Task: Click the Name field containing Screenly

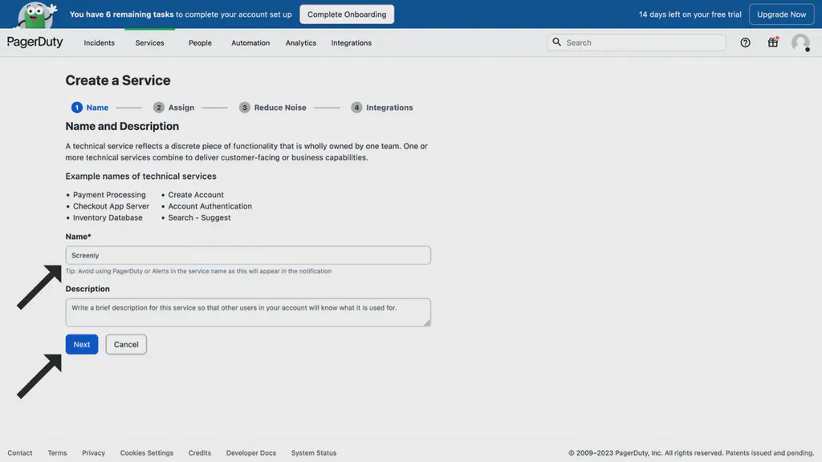Action: point(247,254)
